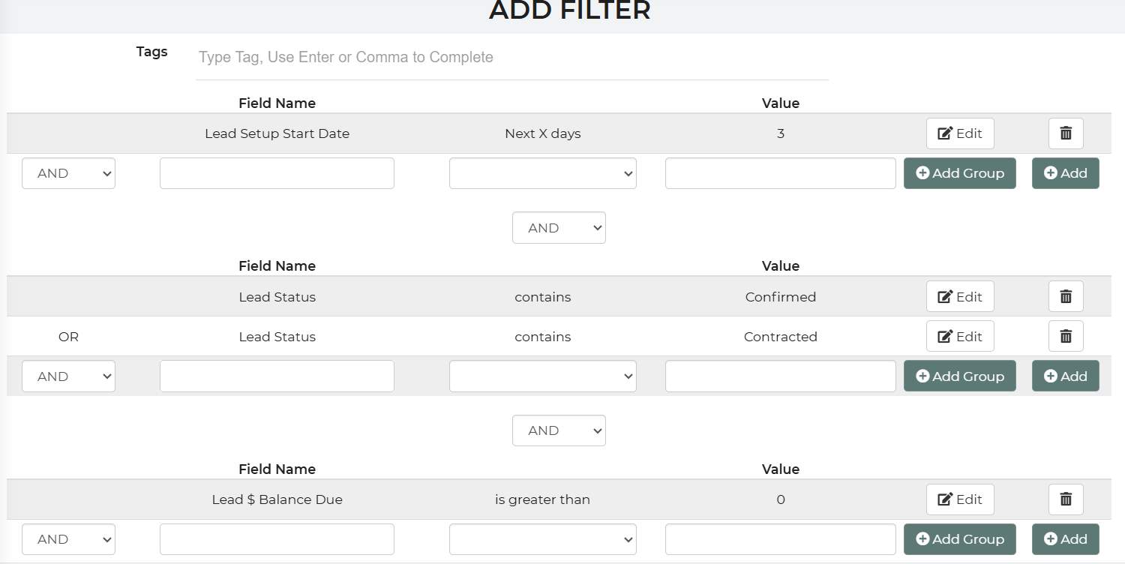Click the 'is greater than' operator text

(x=542, y=499)
